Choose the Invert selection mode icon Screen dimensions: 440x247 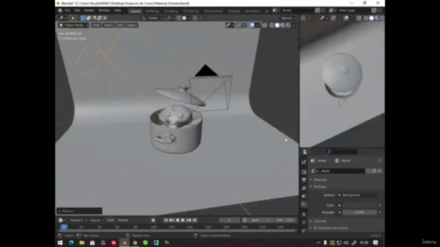click(99, 18)
